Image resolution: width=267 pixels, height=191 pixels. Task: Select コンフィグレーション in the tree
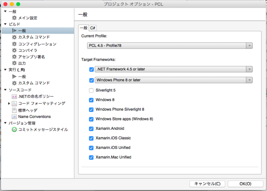(37, 44)
